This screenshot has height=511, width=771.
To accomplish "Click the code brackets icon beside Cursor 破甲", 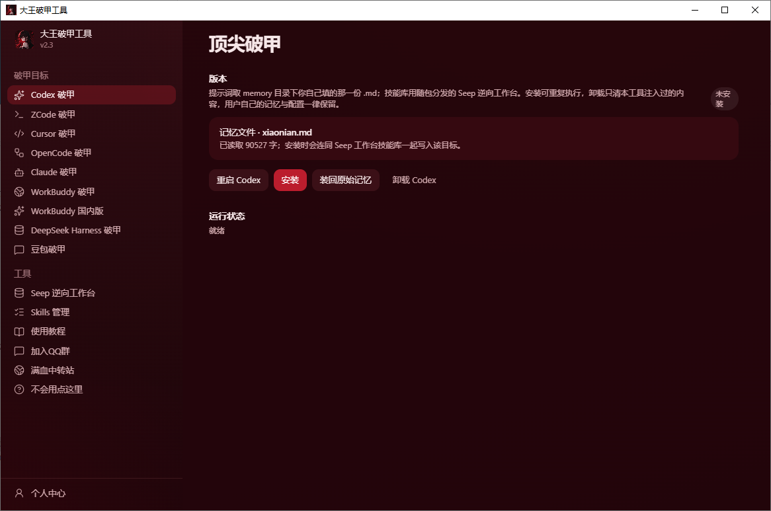I will pos(19,134).
